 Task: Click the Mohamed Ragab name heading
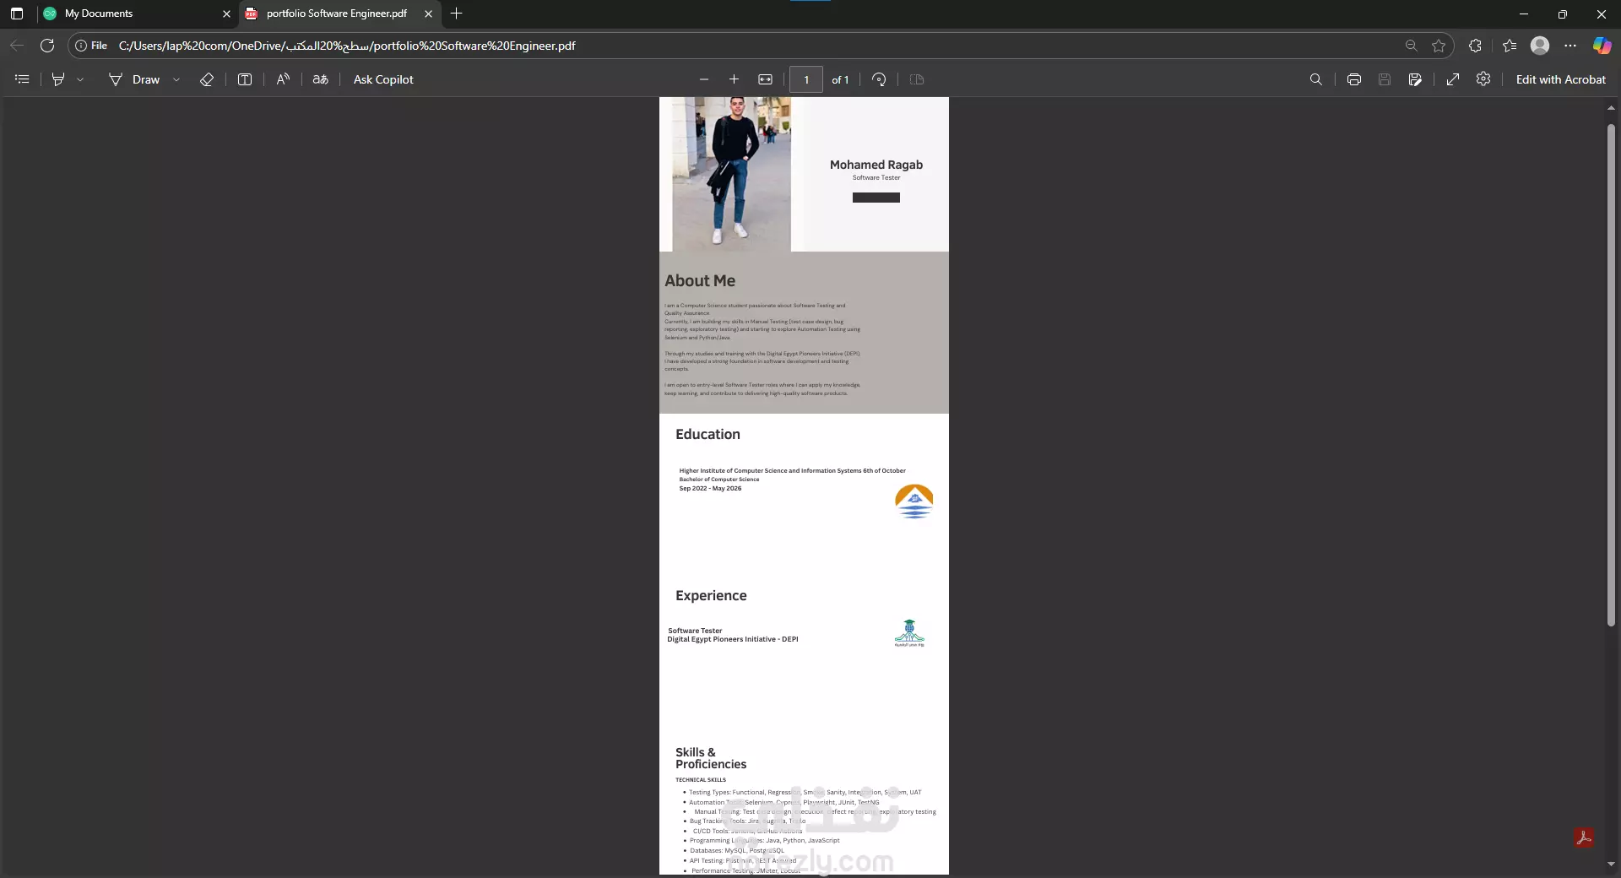(876, 165)
